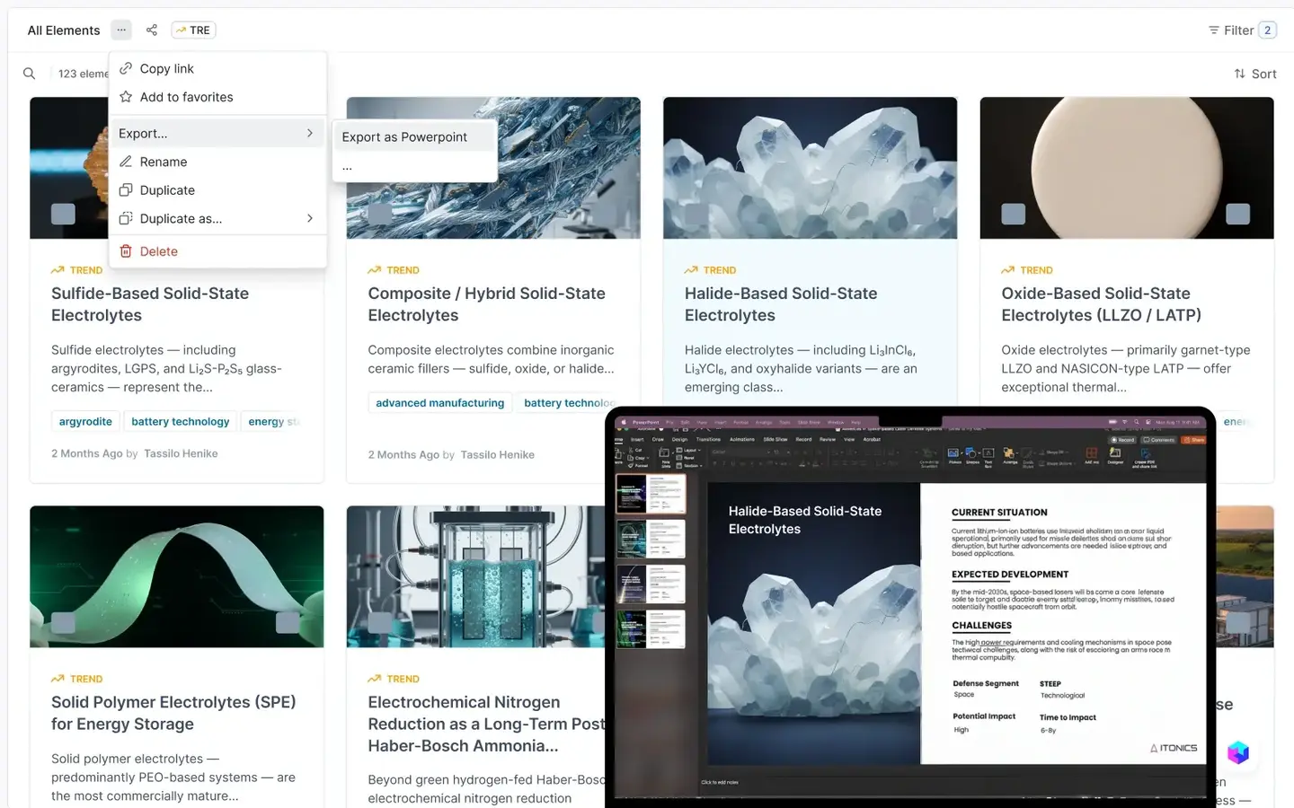Click the trend arrow icon on the Electrochemical Nitrogen card

point(374,679)
